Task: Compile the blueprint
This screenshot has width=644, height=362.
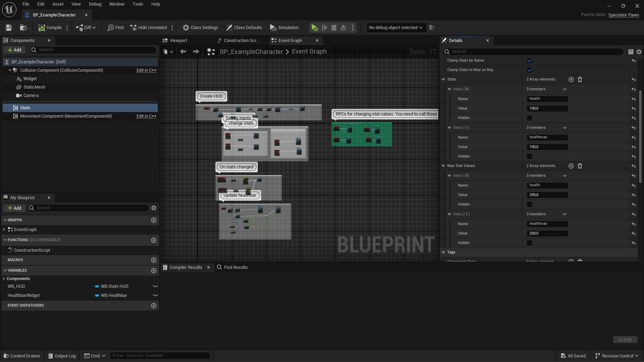Action: [50, 28]
